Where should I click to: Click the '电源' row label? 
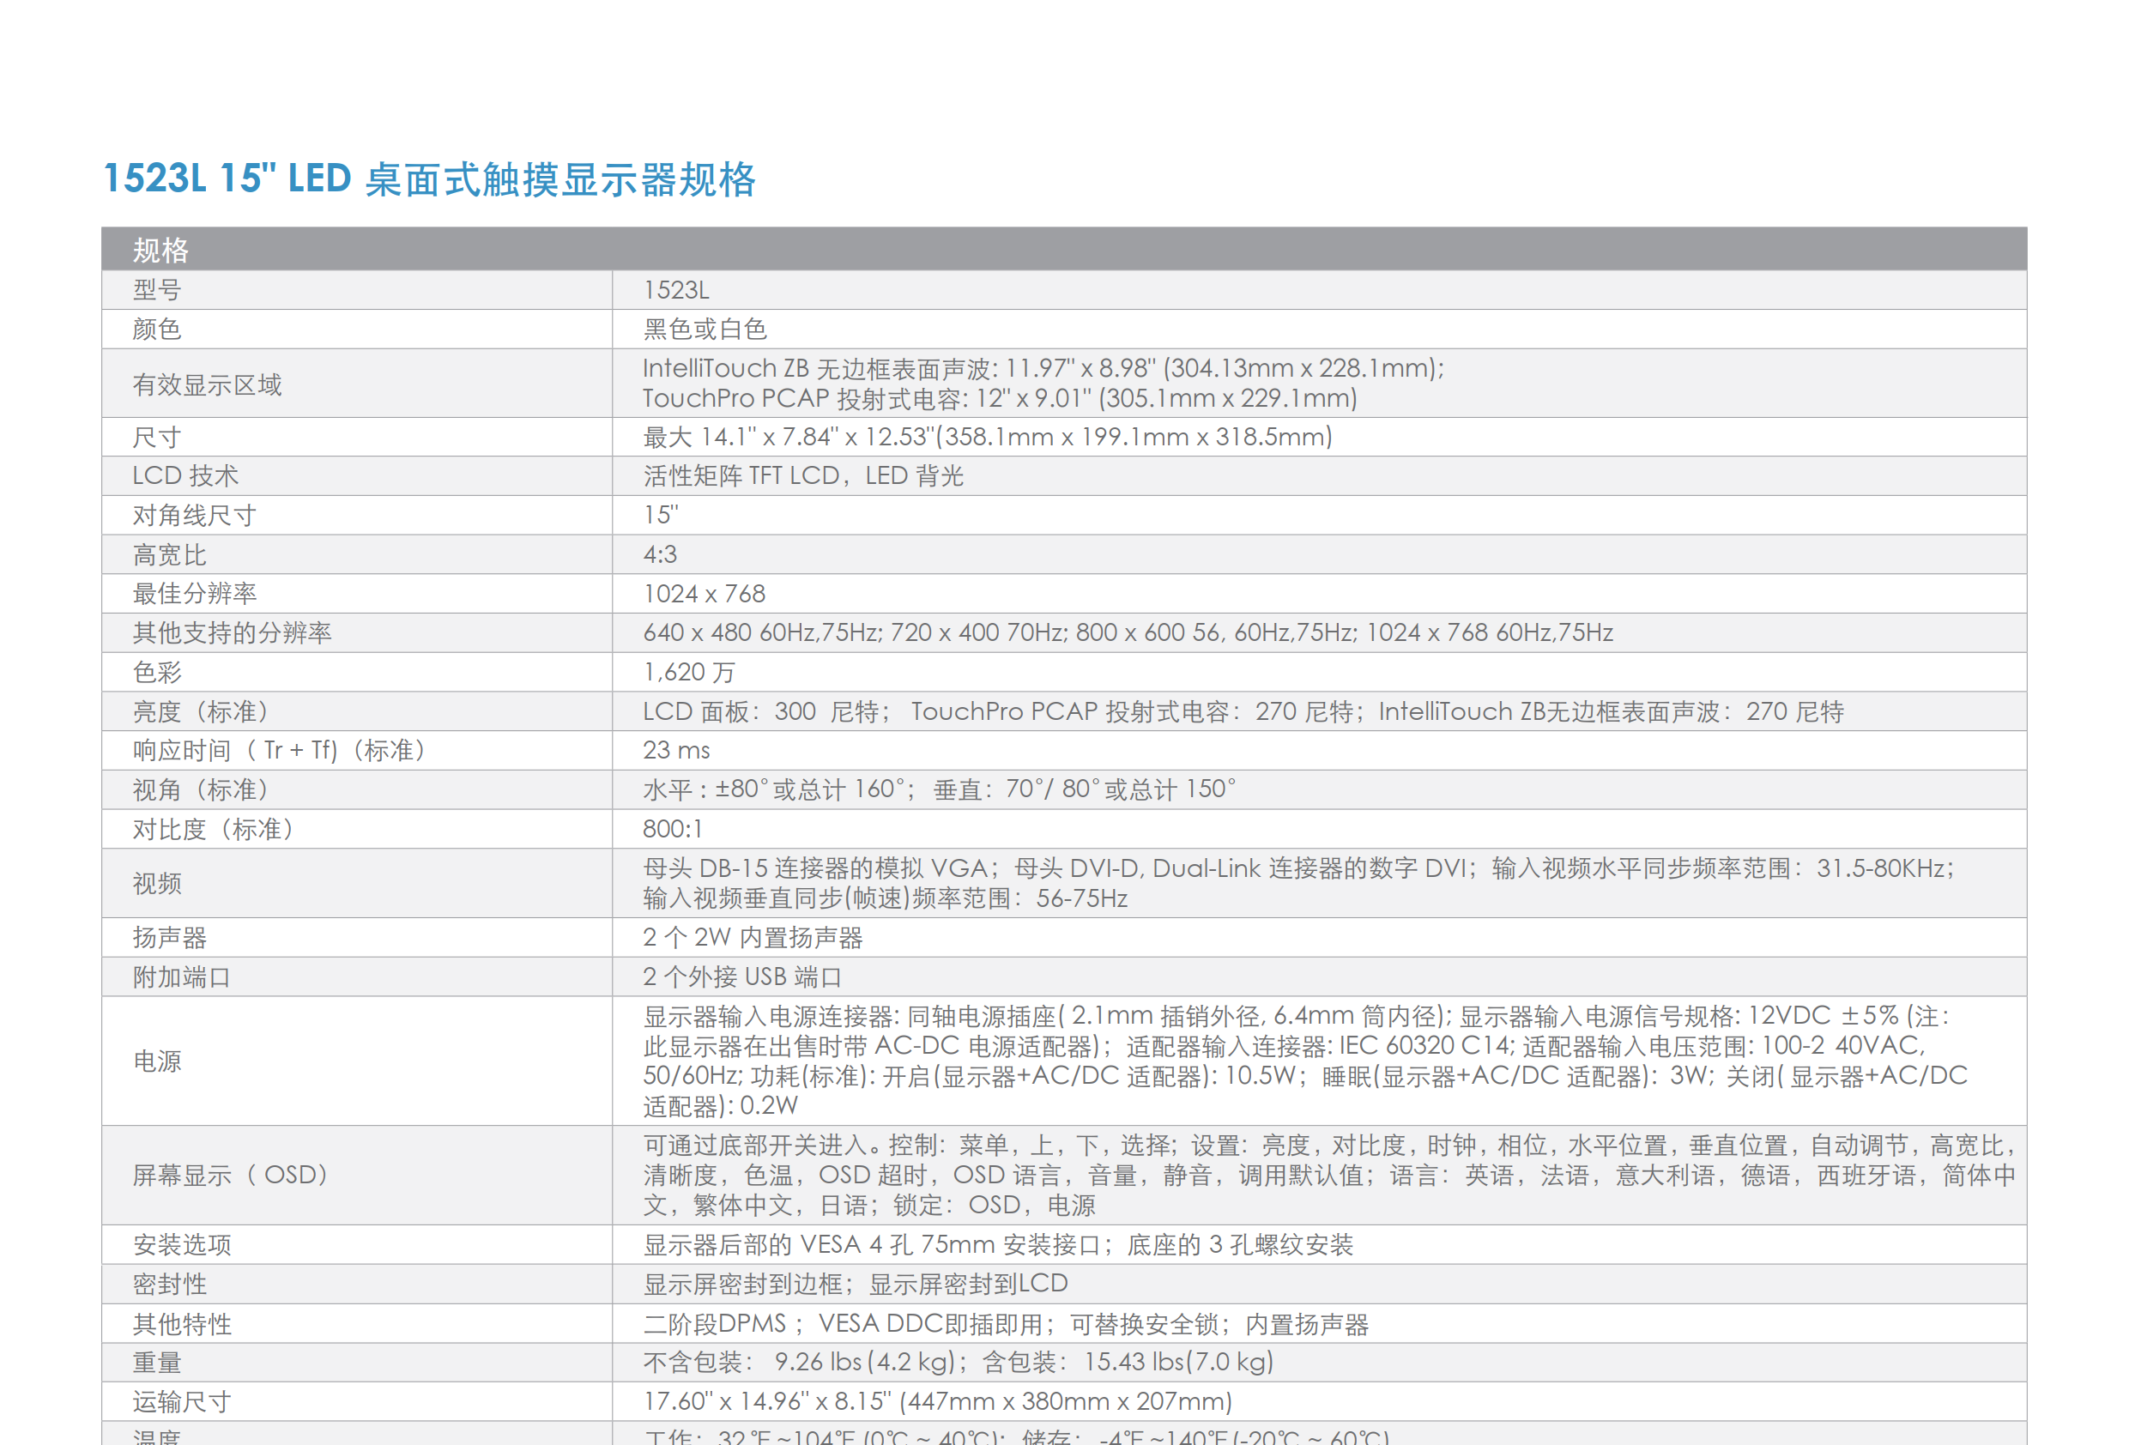coord(157,1061)
